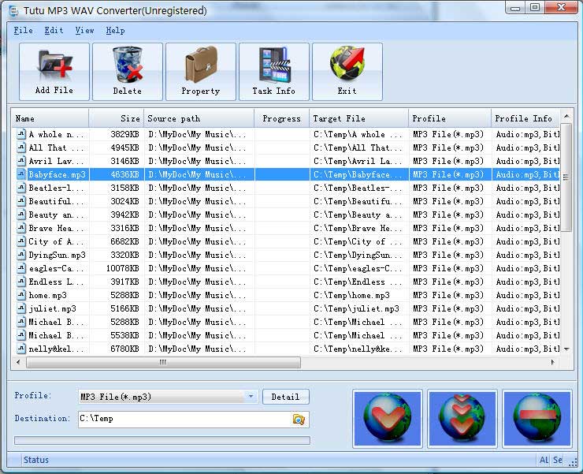Click the file icon beside home.mp3
583x474 pixels.
21,295
